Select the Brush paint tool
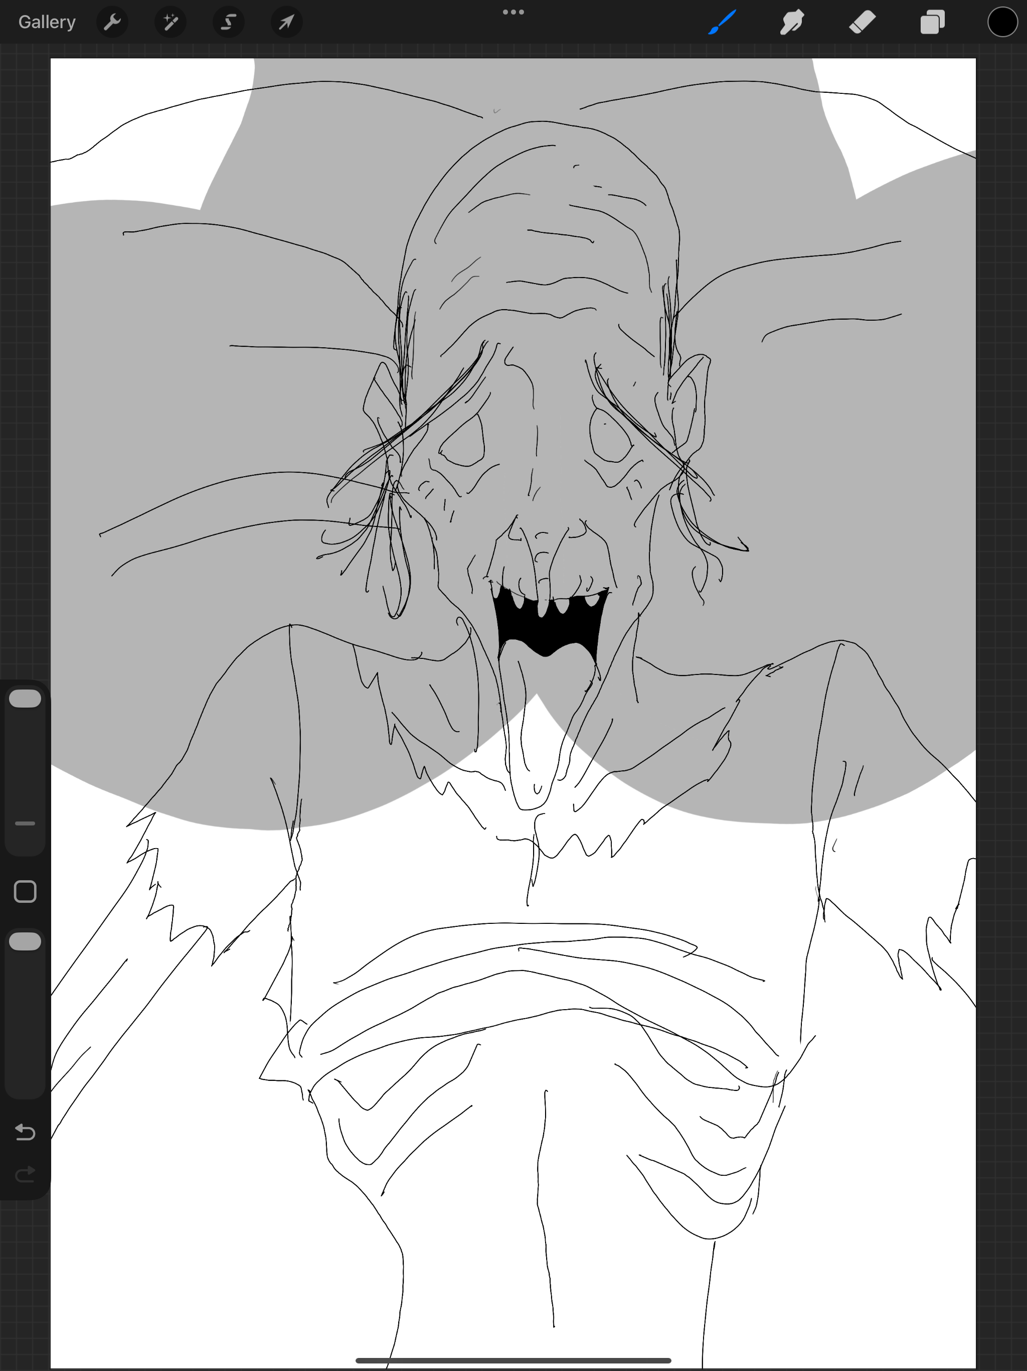1027x1371 pixels. pyautogui.click(x=722, y=22)
